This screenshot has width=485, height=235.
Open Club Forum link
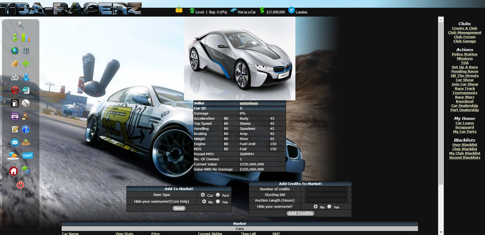(465, 37)
